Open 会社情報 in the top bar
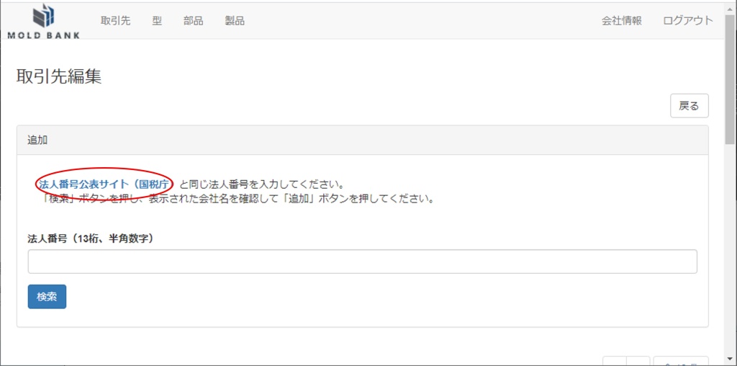 (x=621, y=21)
